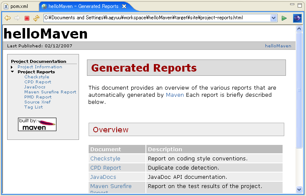Click the Eclipse globe icon in toolbar
Screen dimensions: 306x196
297,18
